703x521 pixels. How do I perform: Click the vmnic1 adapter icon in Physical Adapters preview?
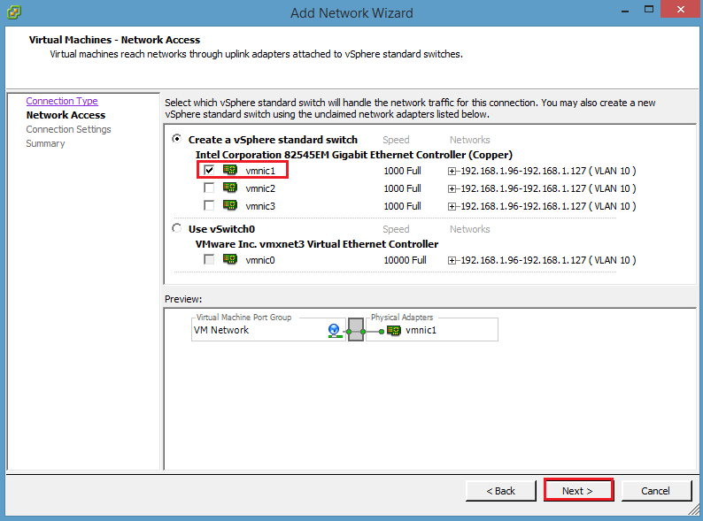click(394, 331)
